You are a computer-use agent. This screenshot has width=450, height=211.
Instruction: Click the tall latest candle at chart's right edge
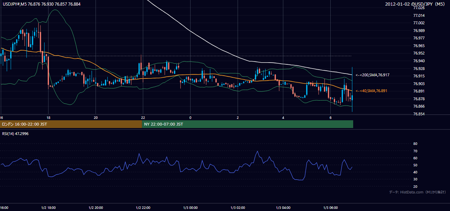(x=352, y=90)
